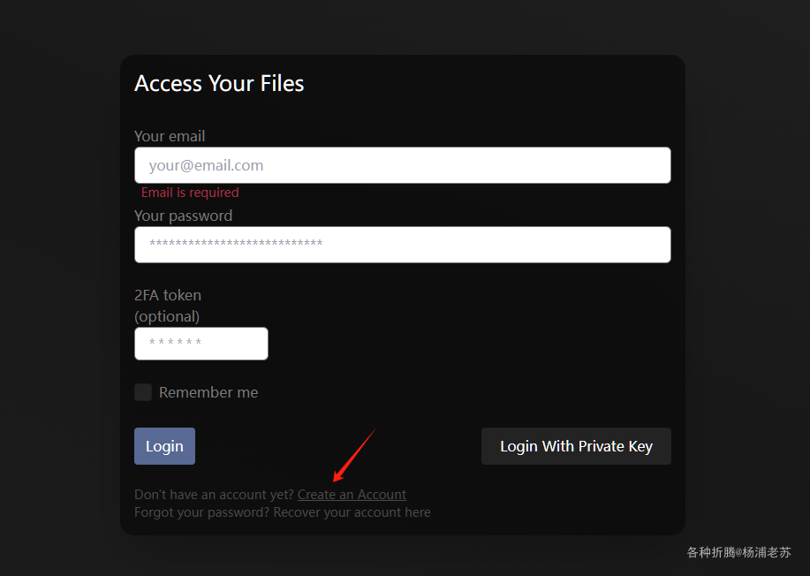Click the Don't have an account yet text
The height and width of the screenshot is (576, 810).
point(214,495)
